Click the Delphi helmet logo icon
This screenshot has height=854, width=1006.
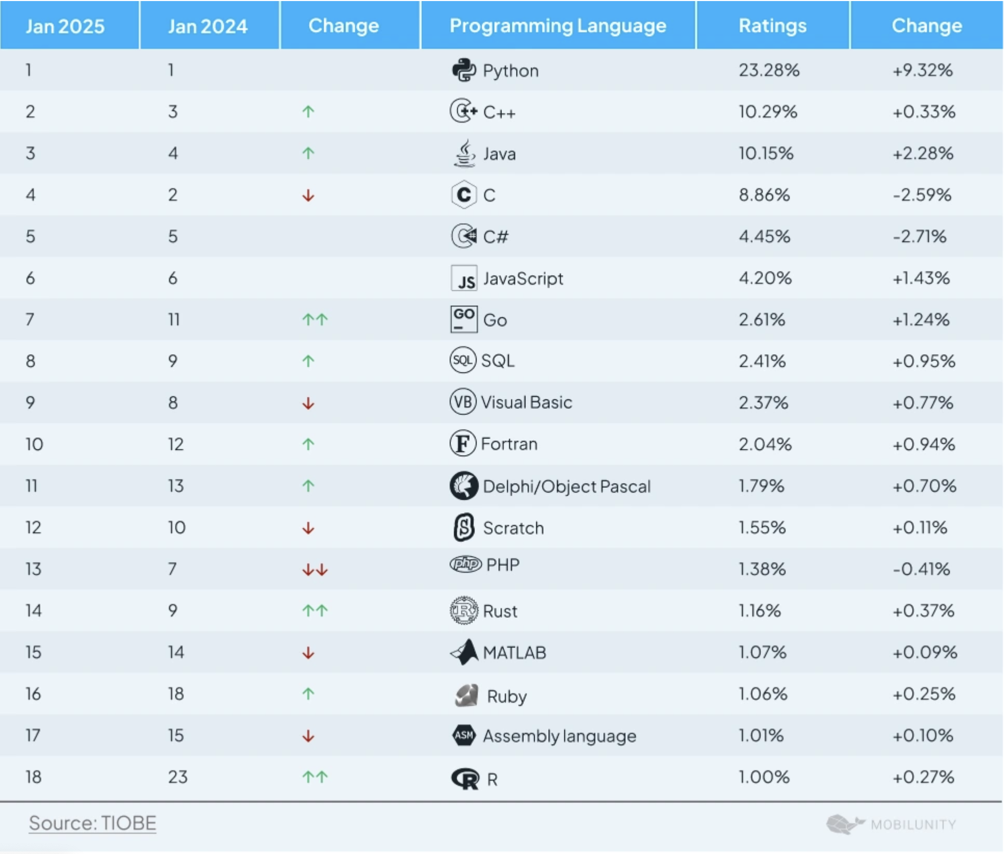tap(463, 486)
